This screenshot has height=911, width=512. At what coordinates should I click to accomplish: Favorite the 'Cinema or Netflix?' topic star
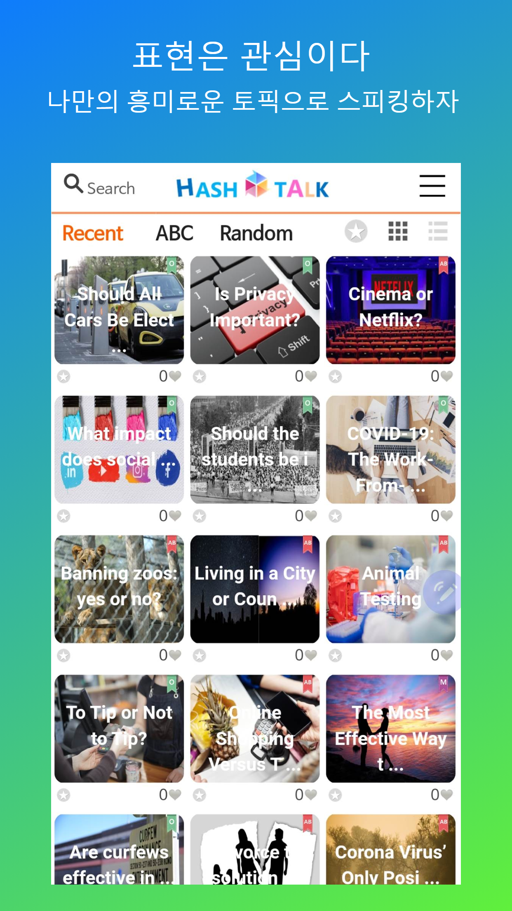pos(335,376)
